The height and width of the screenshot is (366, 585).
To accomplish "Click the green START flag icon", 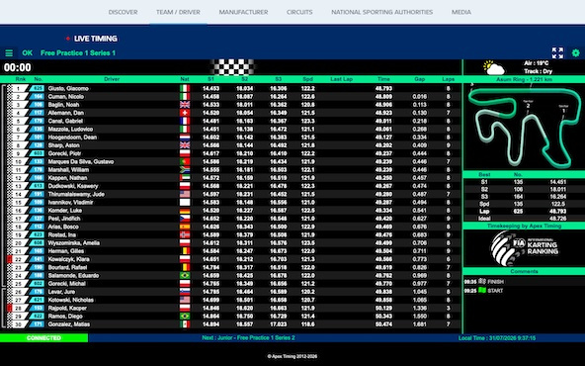I will click(482, 290).
